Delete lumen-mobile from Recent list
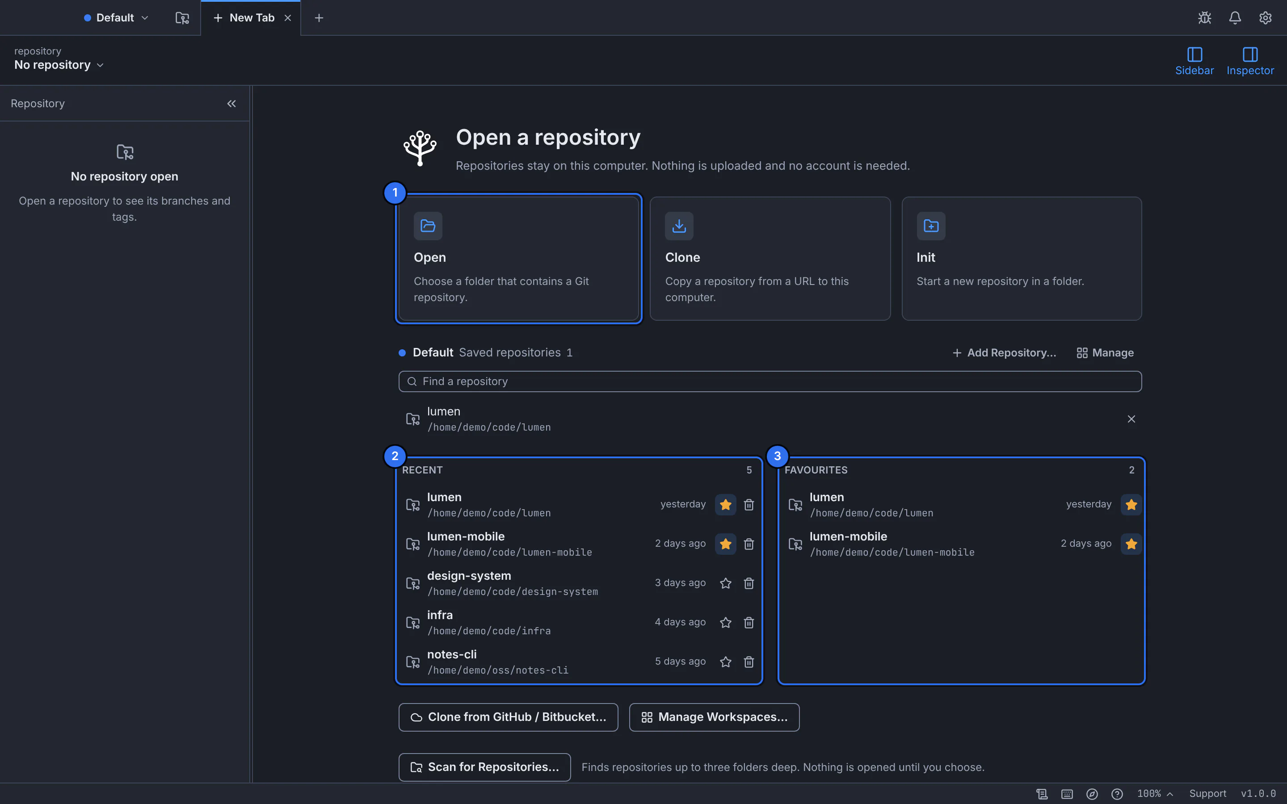The width and height of the screenshot is (1287, 804). (749, 544)
